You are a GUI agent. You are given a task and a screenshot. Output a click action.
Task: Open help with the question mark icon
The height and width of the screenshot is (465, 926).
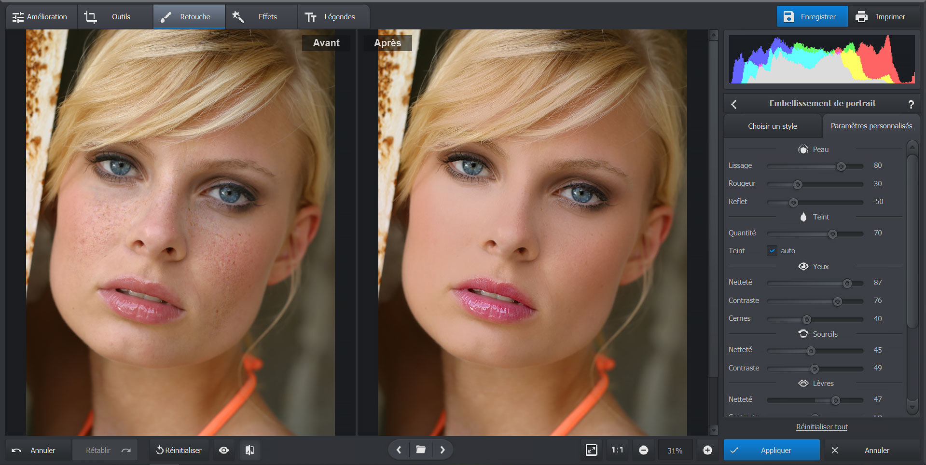coord(911,104)
